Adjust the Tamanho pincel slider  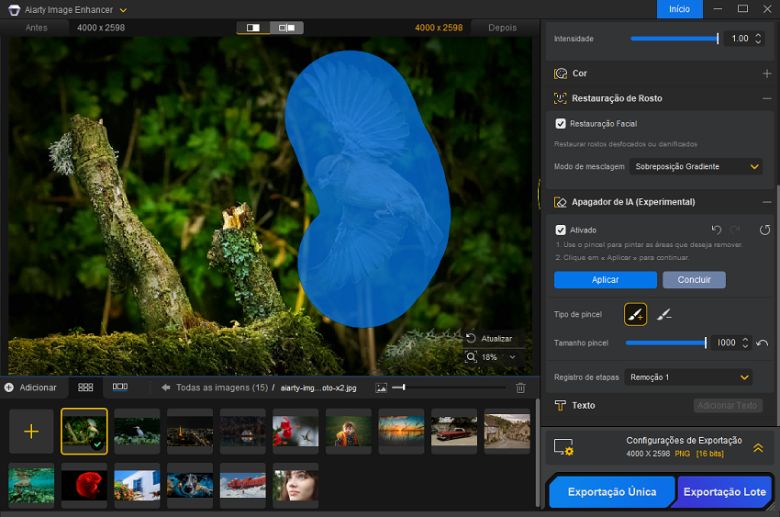(666, 343)
